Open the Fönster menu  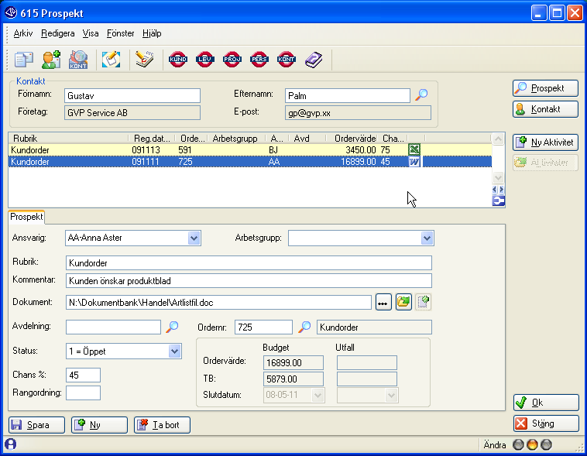[120, 33]
